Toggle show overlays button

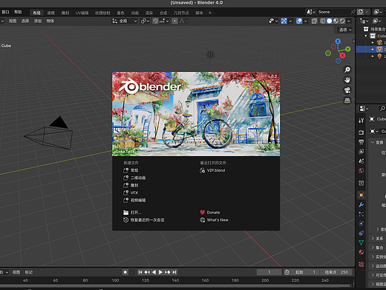click(x=299, y=21)
